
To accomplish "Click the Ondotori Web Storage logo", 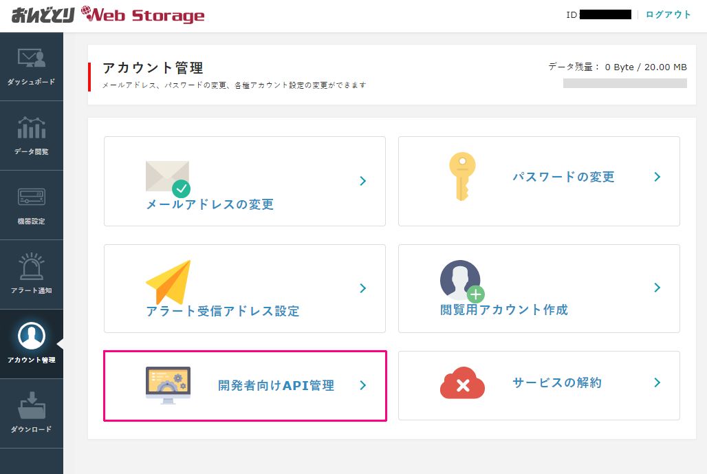I will 108,14.
